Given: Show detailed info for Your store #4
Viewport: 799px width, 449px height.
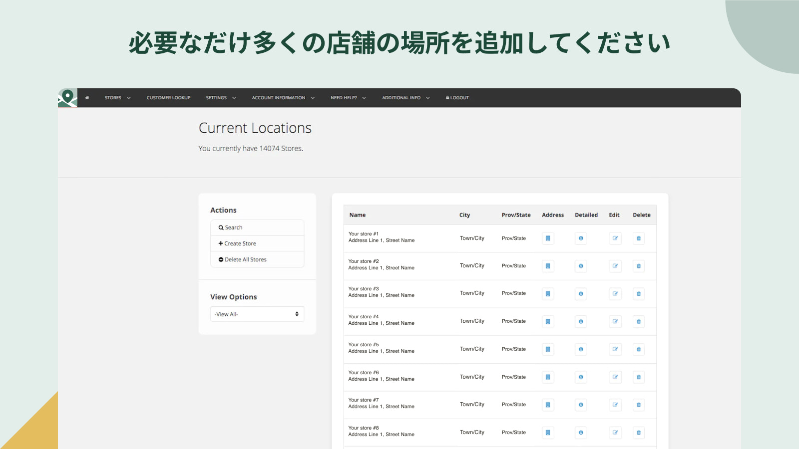Looking at the screenshot, I should (581, 322).
